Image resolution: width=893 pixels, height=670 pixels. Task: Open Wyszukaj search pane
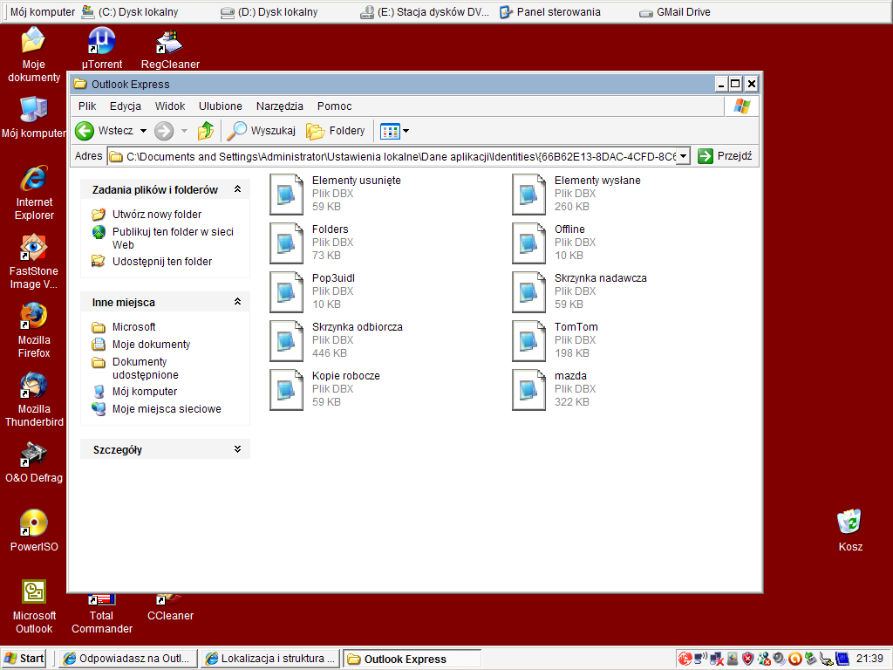point(262,131)
